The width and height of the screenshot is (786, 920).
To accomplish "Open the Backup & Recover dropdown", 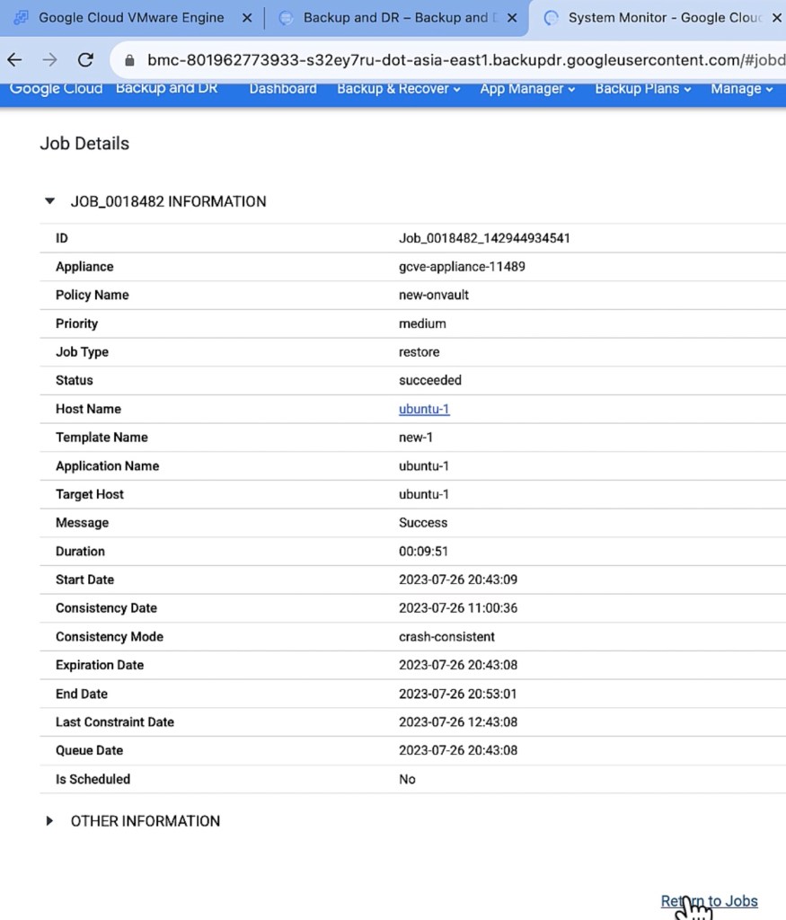I will [x=398, y=89].
